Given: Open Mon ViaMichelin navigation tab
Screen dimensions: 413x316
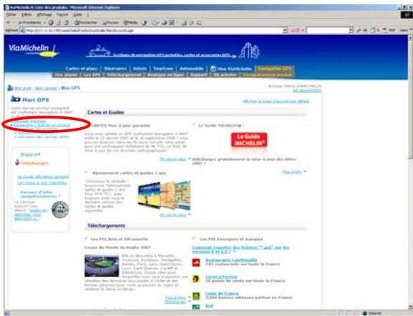Looking at the screenshot, I should pyautogui.click(x=232, y=69).
